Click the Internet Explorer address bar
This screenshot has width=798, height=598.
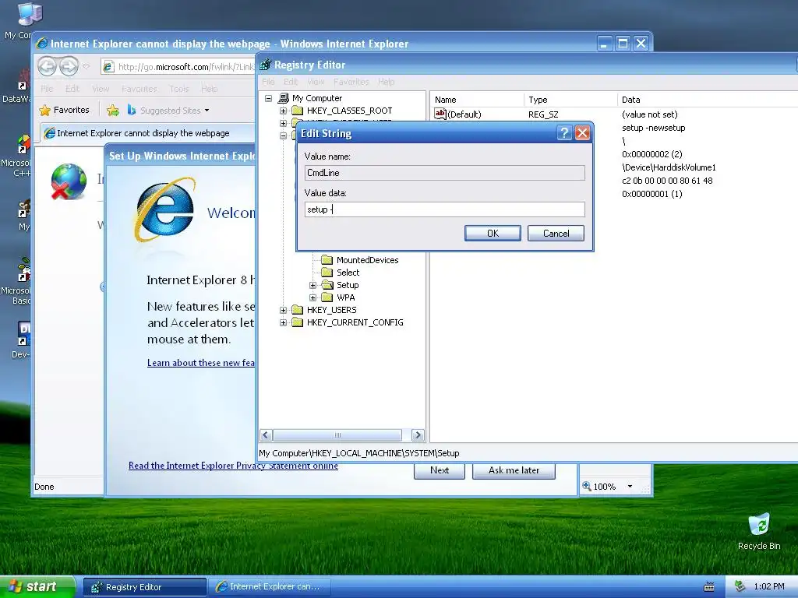click(178, 67)
